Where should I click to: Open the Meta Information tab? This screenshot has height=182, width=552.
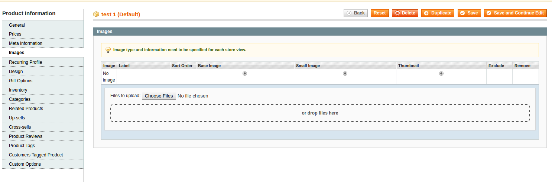43,43
